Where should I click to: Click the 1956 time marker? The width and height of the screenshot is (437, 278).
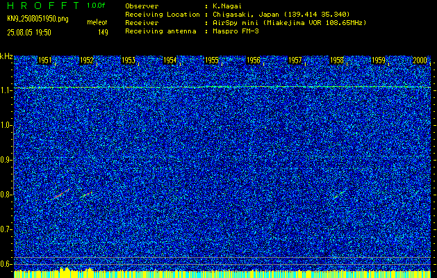coord(254,60)
